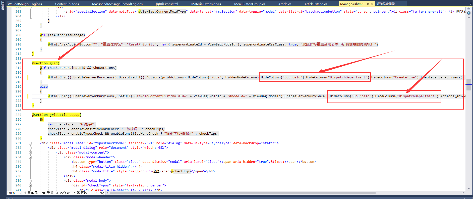473x199 pixels.
Task: Switch to the WeChatSougouLogic.cs tab
Action: pyautogui.click(x=25, y=4)
